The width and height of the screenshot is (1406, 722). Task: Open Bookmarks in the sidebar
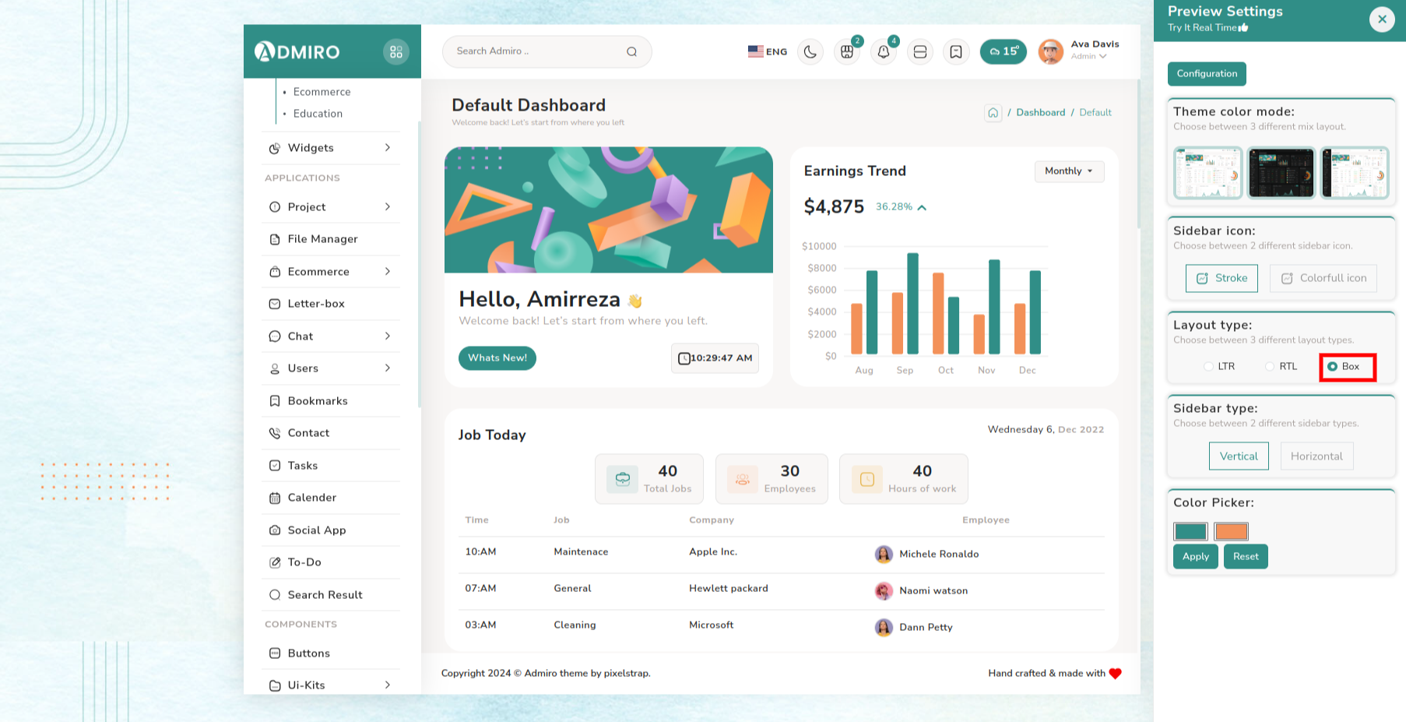[318, 401]
